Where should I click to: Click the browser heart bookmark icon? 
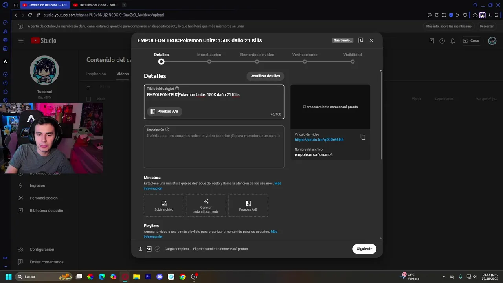(465, 15)
